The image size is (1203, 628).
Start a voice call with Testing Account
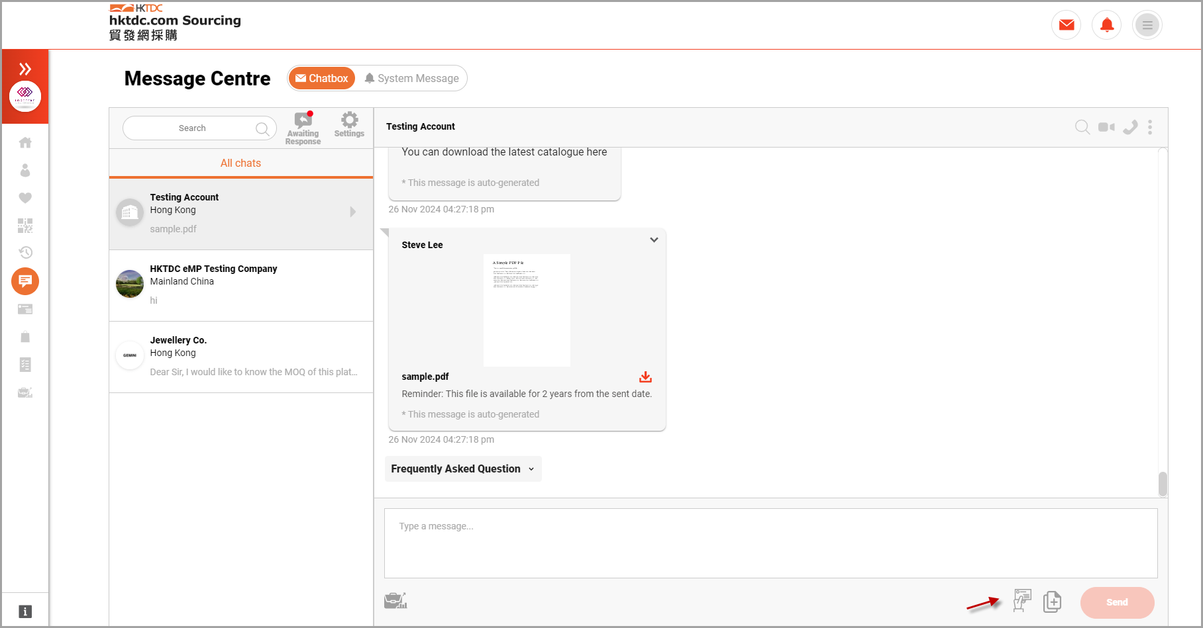(x=1130, y=127)
